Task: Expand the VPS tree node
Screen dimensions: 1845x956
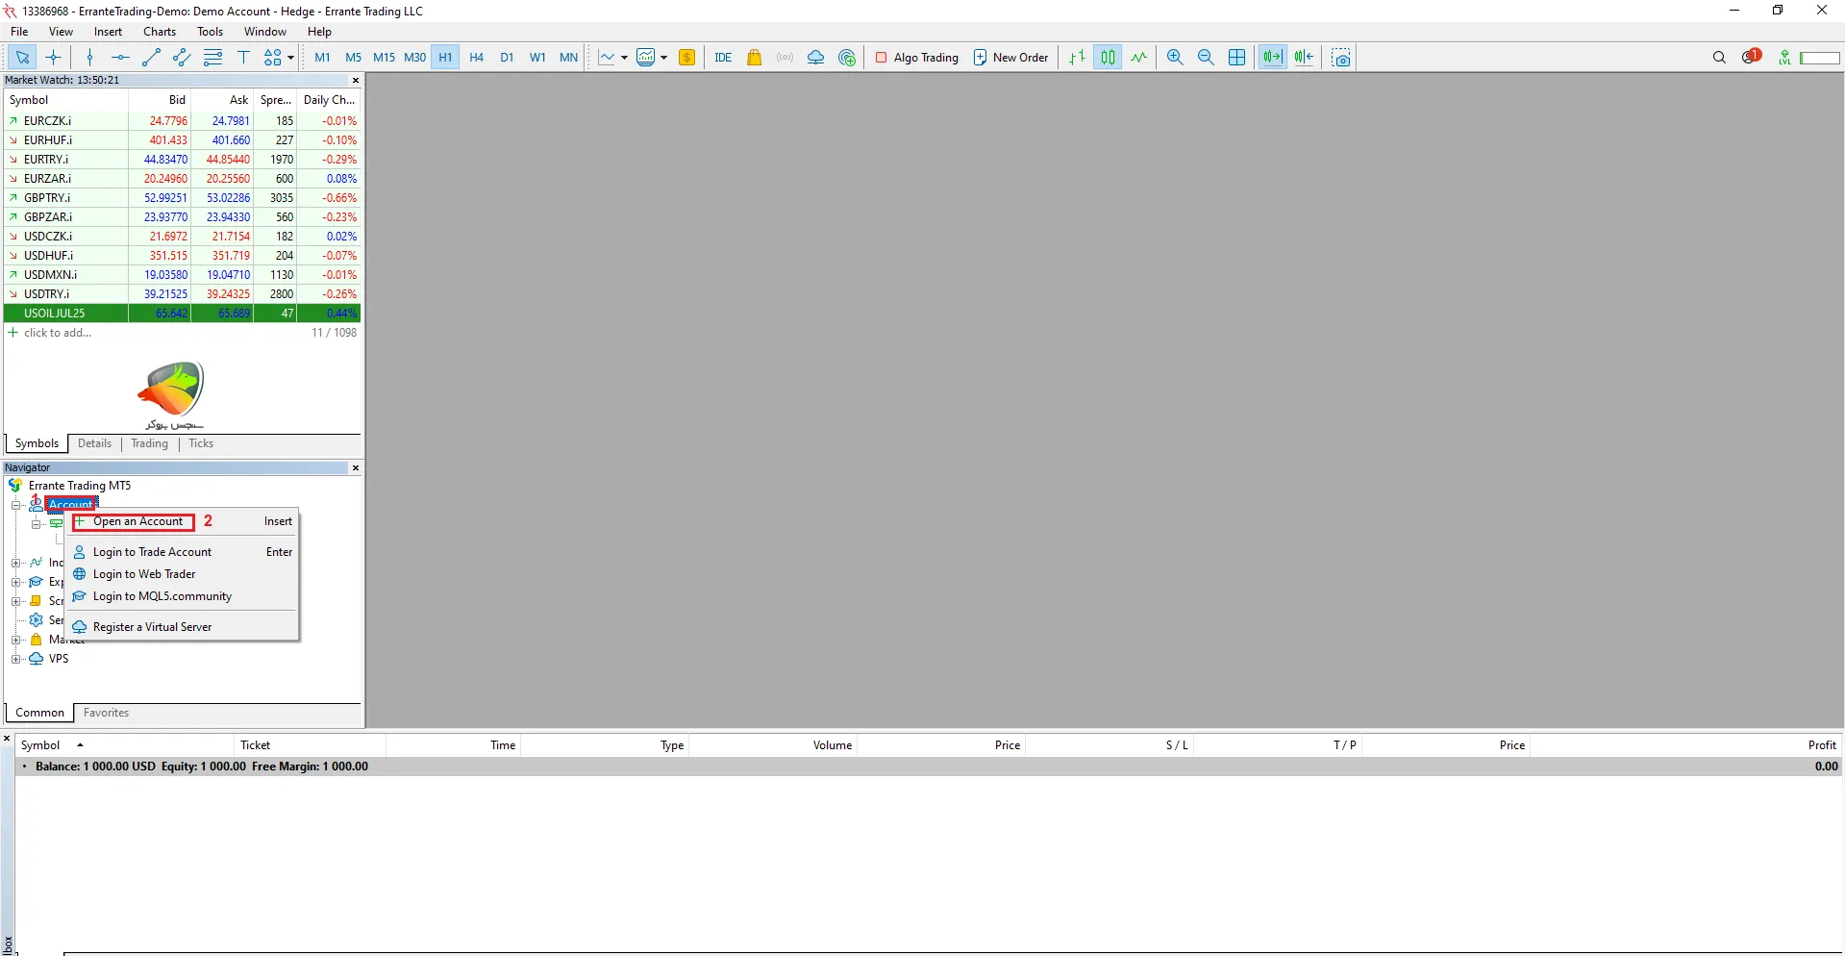Action: [x=15, y=659]
